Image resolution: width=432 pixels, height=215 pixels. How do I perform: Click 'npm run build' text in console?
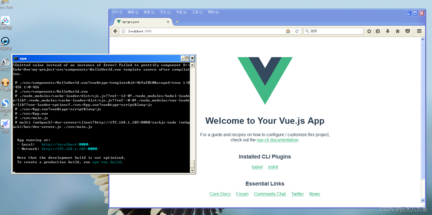tap(107, 162)
